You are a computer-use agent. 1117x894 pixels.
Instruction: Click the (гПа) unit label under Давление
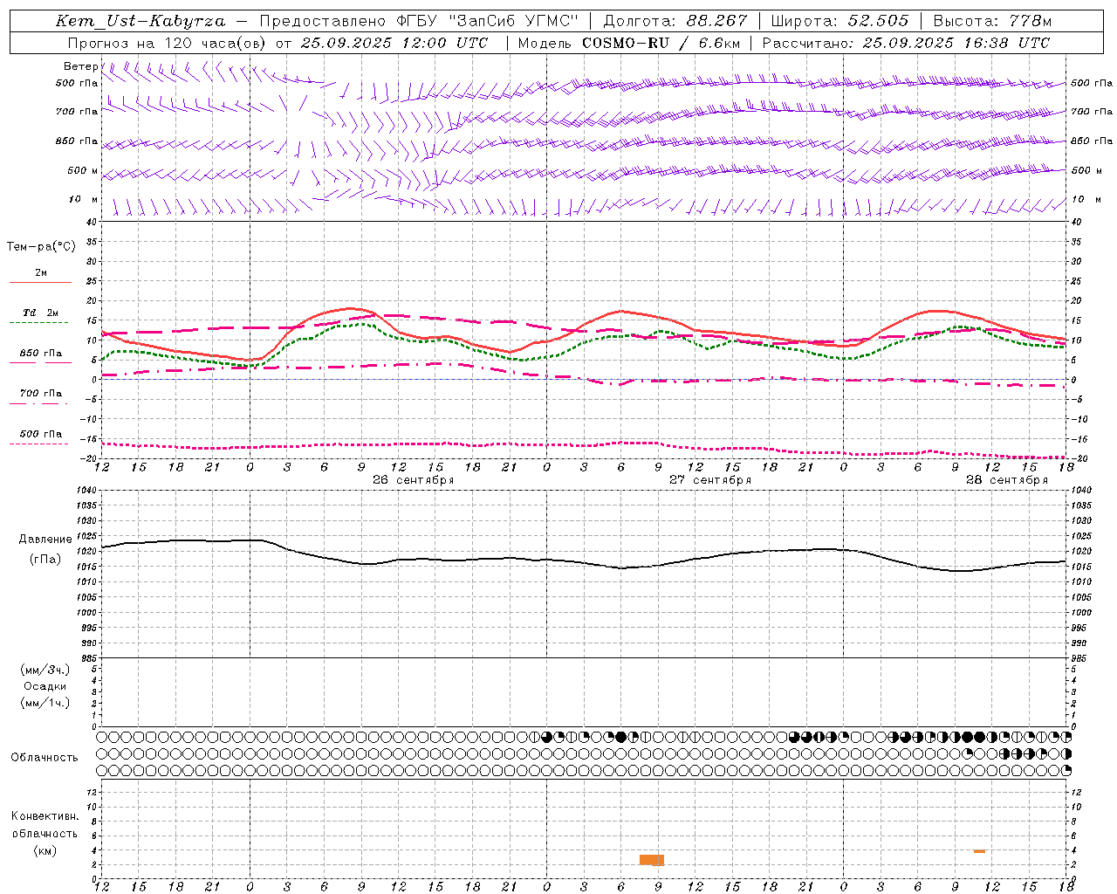(45, 560)
